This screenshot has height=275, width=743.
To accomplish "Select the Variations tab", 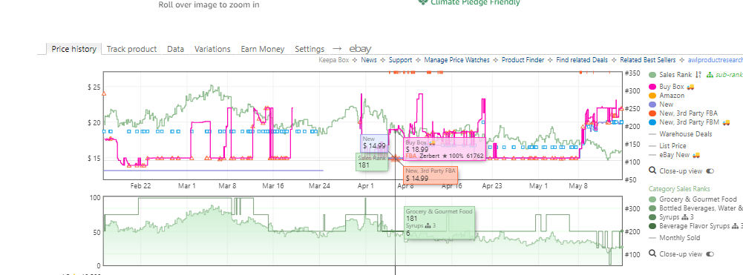I will pyautogui.click(x=212, y=49).
